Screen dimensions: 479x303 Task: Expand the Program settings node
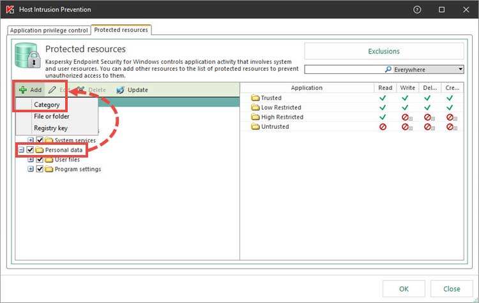(31, 169)
